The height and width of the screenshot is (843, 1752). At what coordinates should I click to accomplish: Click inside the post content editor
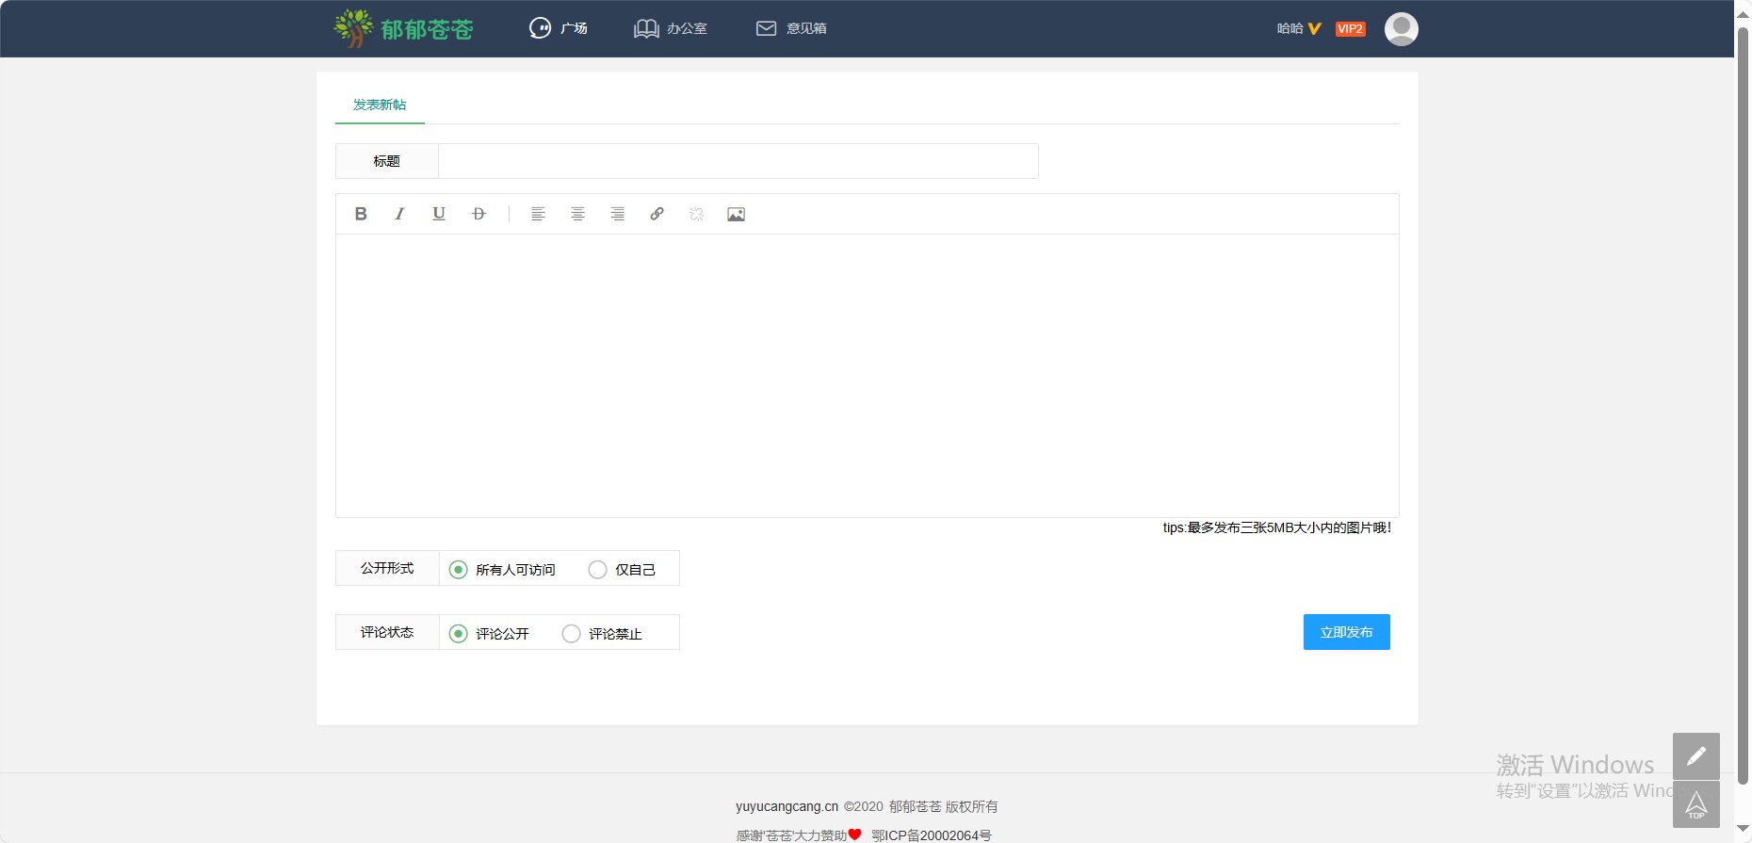click(x=867, y=375)
